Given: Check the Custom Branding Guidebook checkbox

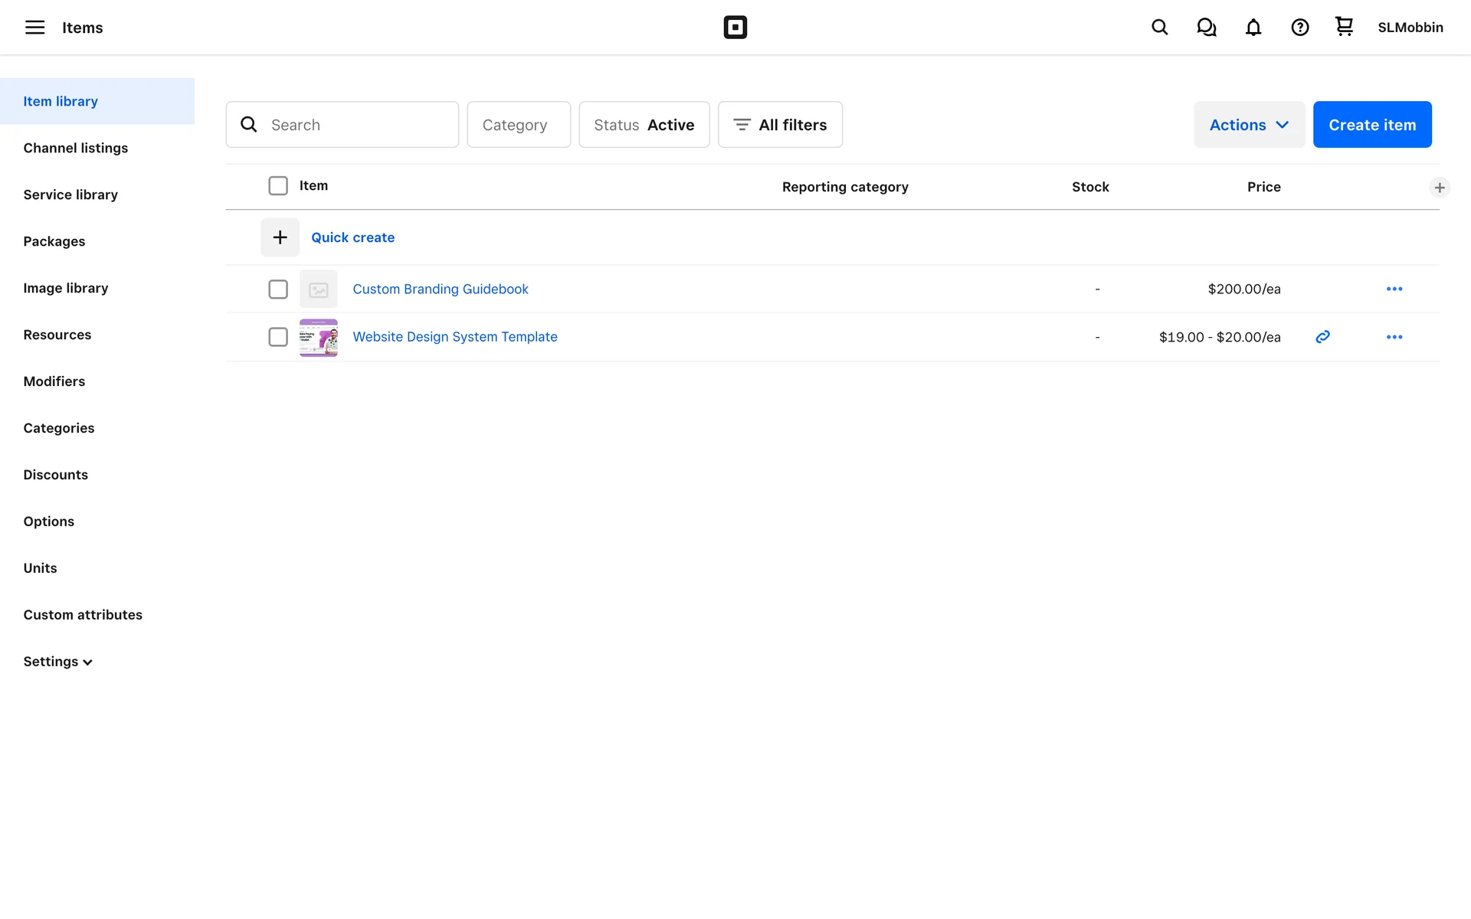Looking at the screenshot, I should click(x=278, y=289).
